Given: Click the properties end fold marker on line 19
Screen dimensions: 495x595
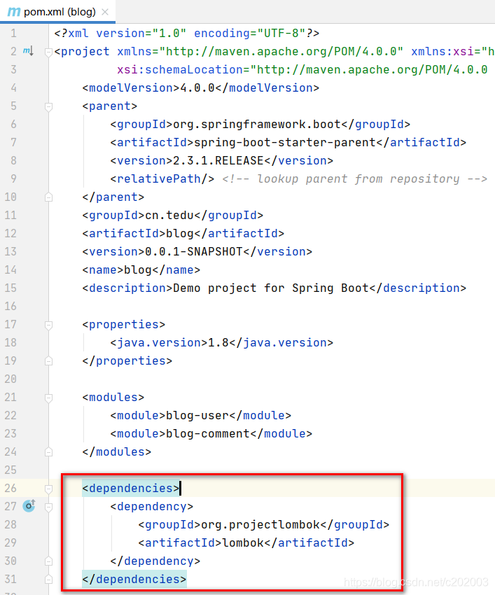Looking at the screenshot, I should (x=48, y=361).
